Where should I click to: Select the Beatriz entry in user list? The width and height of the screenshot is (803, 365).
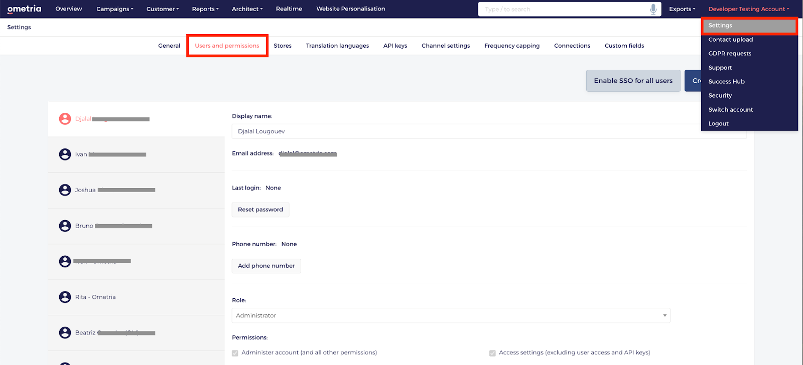(137, 333)
